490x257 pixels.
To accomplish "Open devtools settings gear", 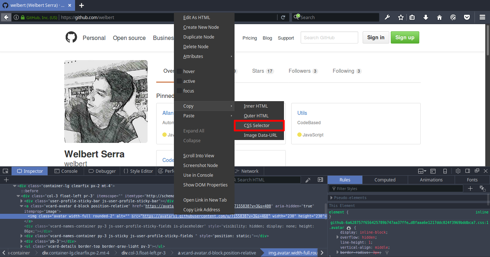I will pyautogui.click(x=458, y=171).
